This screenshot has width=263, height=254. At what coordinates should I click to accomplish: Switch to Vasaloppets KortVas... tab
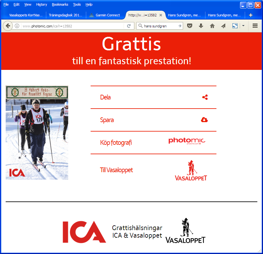coord(26,15)
